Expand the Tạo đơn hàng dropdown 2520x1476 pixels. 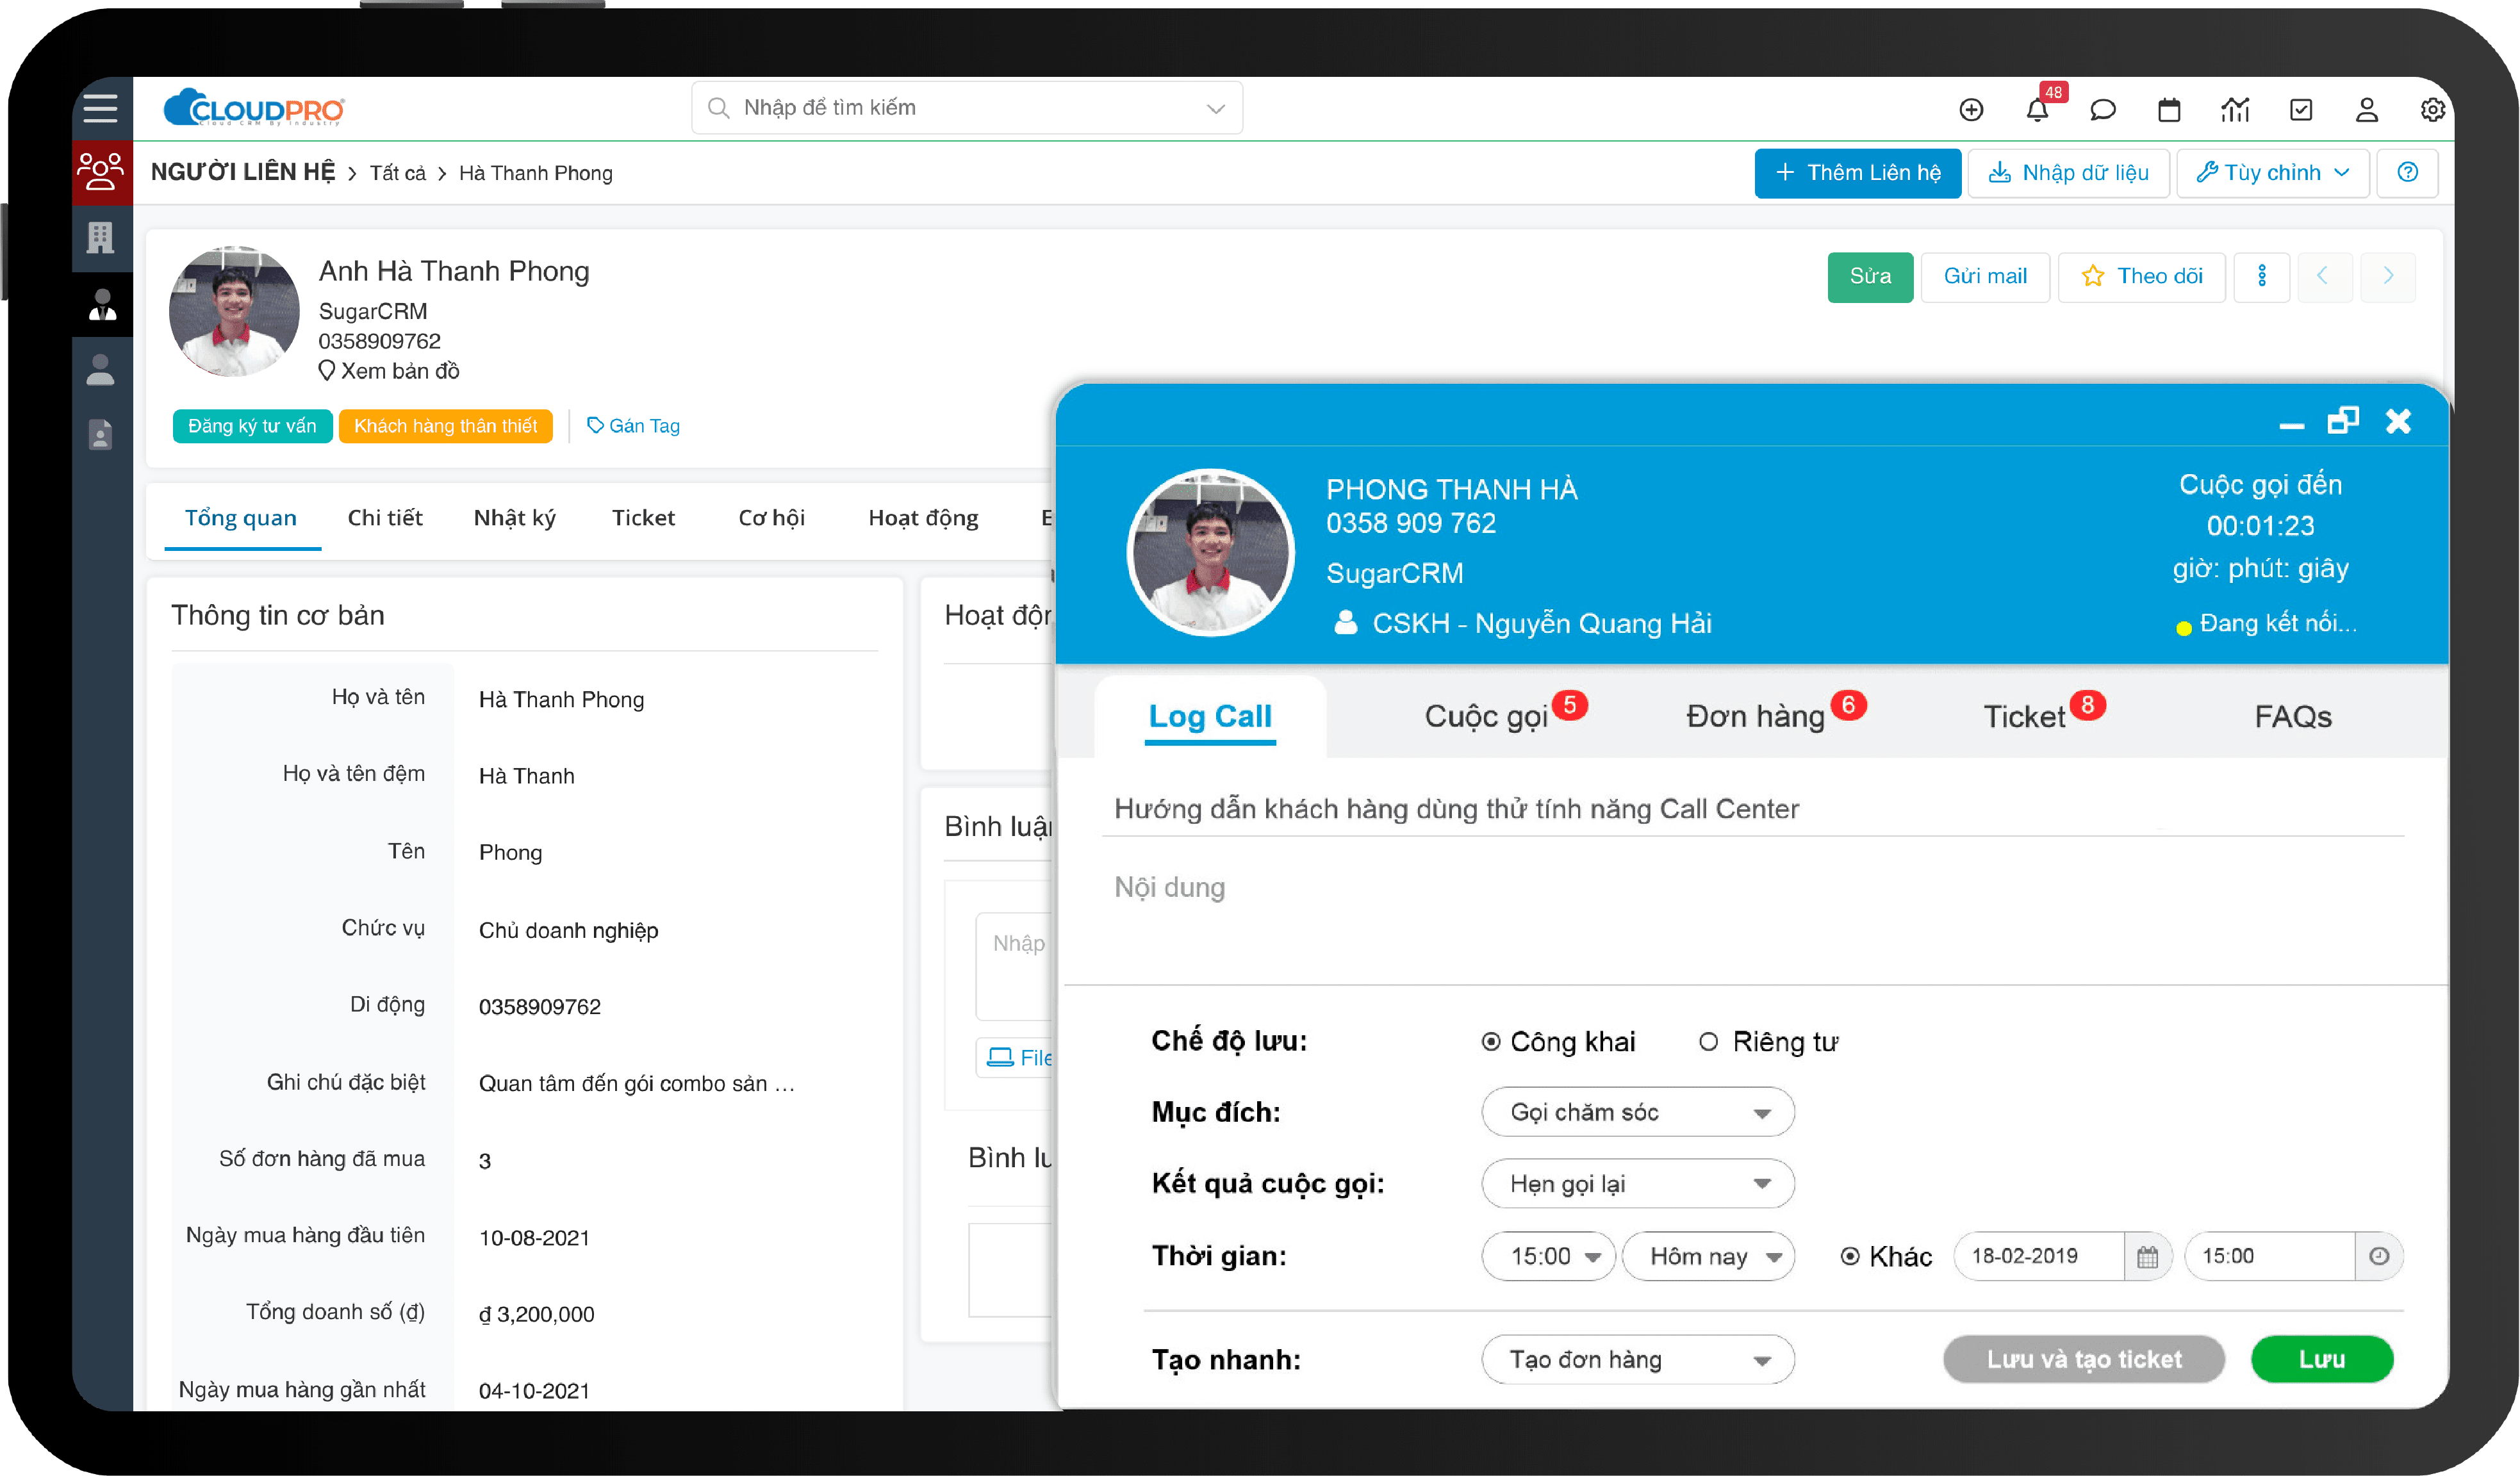[x=1638, y=1360]
